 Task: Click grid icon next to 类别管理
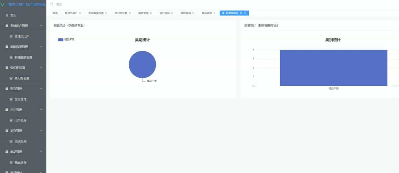click(7, 131)
